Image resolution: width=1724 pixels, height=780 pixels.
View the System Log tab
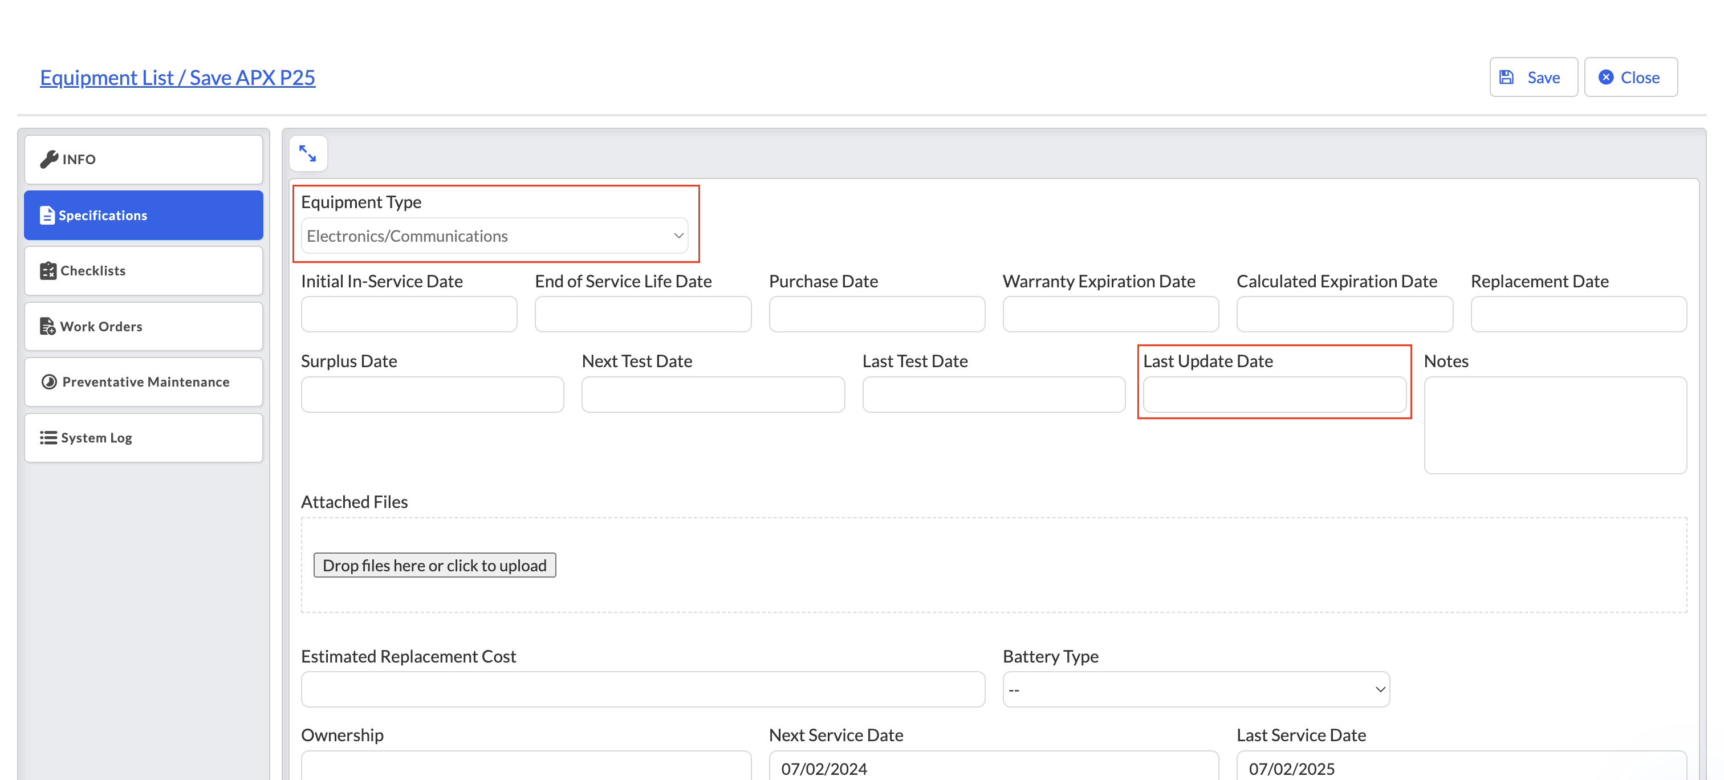(x=144, y=437)
